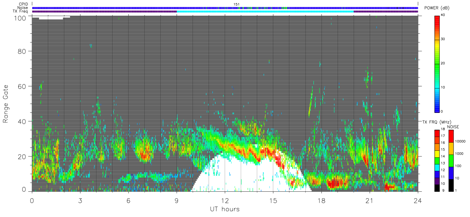Screen dimensions: 470x217
Task: Click the cyan segment of the TX FRQ colorbar
Action: click(437, 168)
